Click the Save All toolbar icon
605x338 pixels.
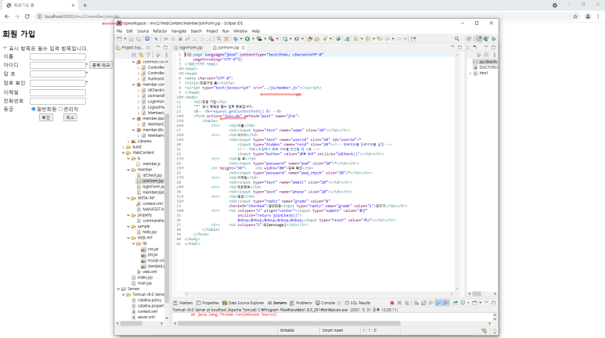(138, 39)
